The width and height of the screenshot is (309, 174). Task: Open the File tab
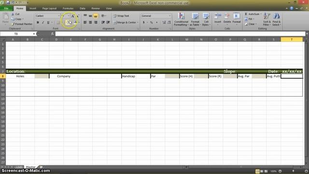6,9
